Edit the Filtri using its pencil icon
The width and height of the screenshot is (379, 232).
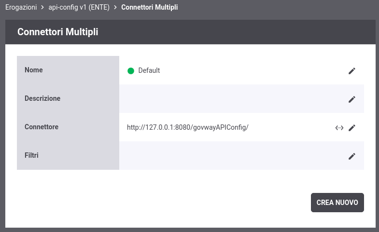351,156
